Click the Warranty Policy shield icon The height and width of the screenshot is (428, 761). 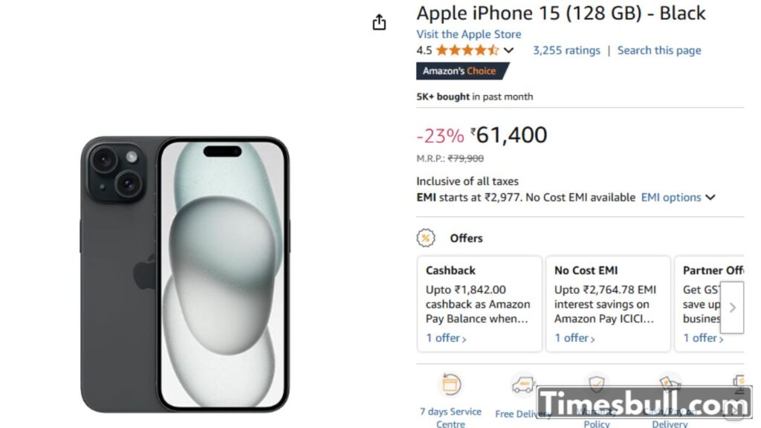596,383
